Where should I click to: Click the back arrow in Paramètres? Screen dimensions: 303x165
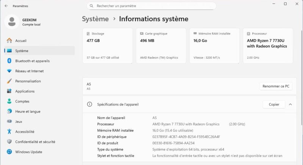pos(6,6)
